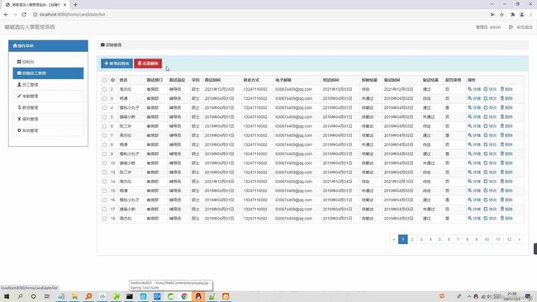Bookmark this page with the star icon
537x302 pixels.
coord(501,14)
